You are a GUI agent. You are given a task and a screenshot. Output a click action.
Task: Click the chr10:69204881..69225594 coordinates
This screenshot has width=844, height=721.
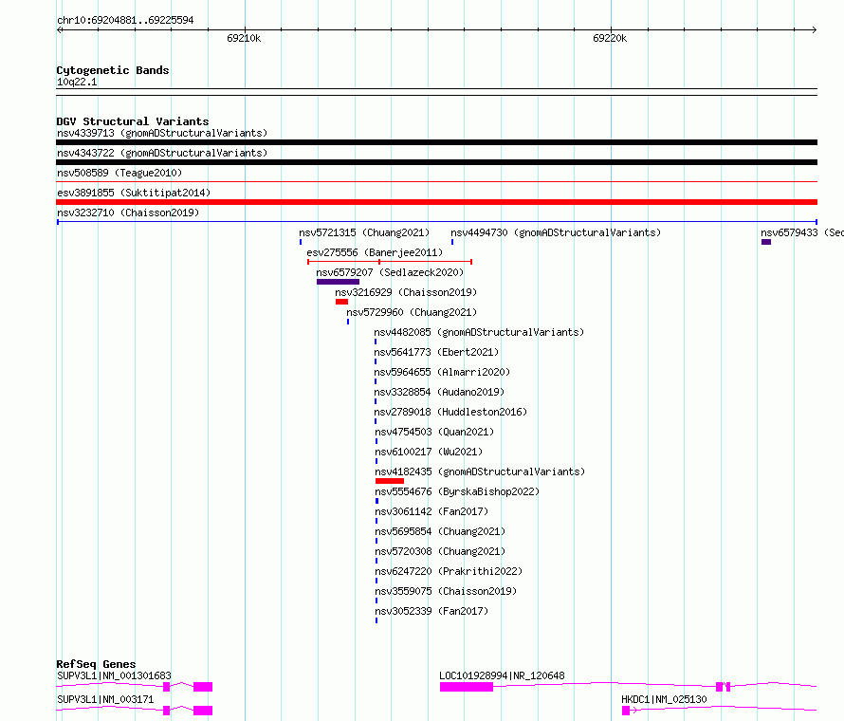[x=125, y=20]
